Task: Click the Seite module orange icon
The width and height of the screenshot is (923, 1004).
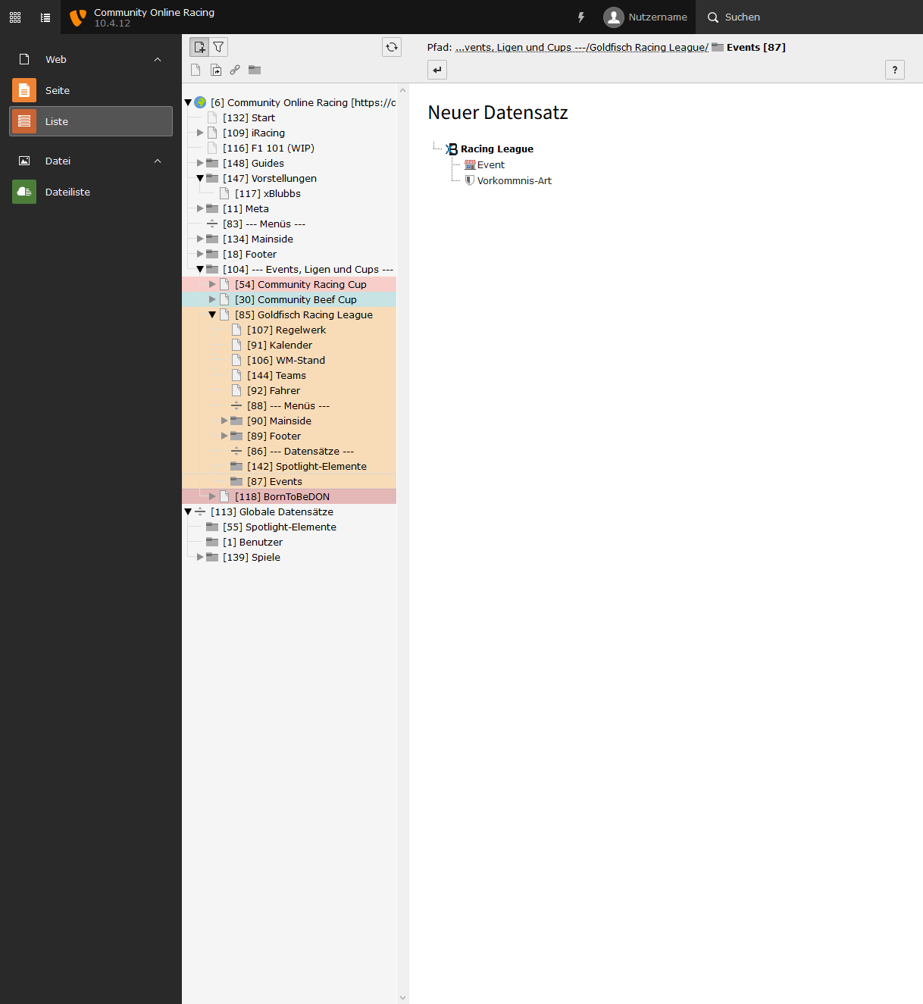Action: point(24,90)
